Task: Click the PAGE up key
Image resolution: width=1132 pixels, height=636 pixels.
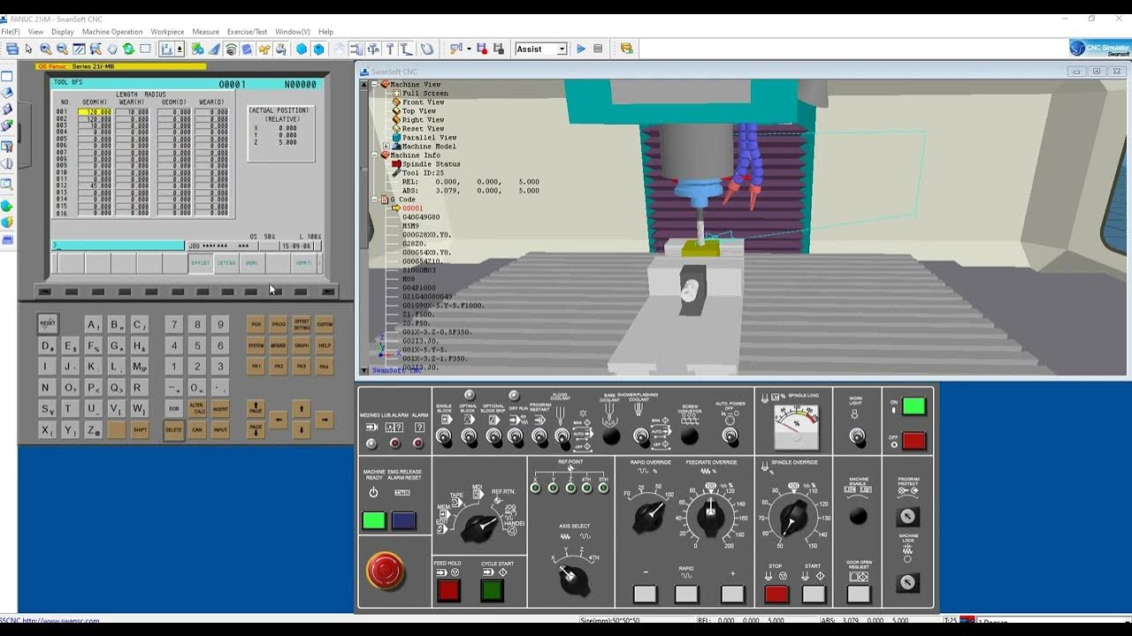Action: (256, 409)
